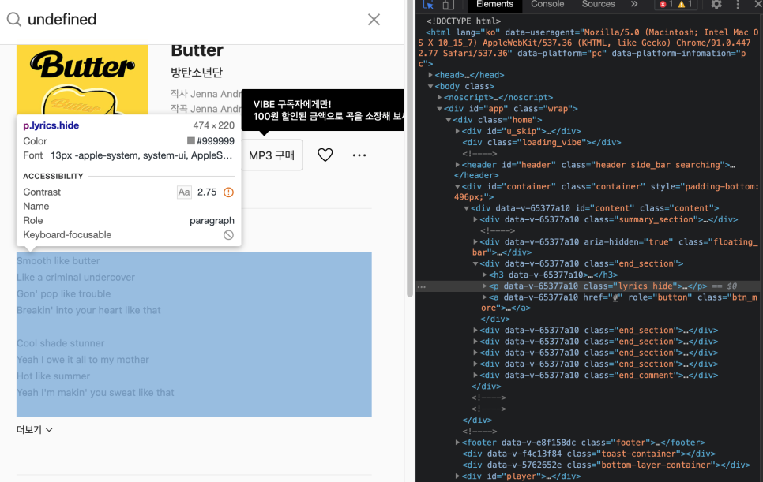Expand the noscript element node
Screen dimensions: 763x482
pos(439,97)
